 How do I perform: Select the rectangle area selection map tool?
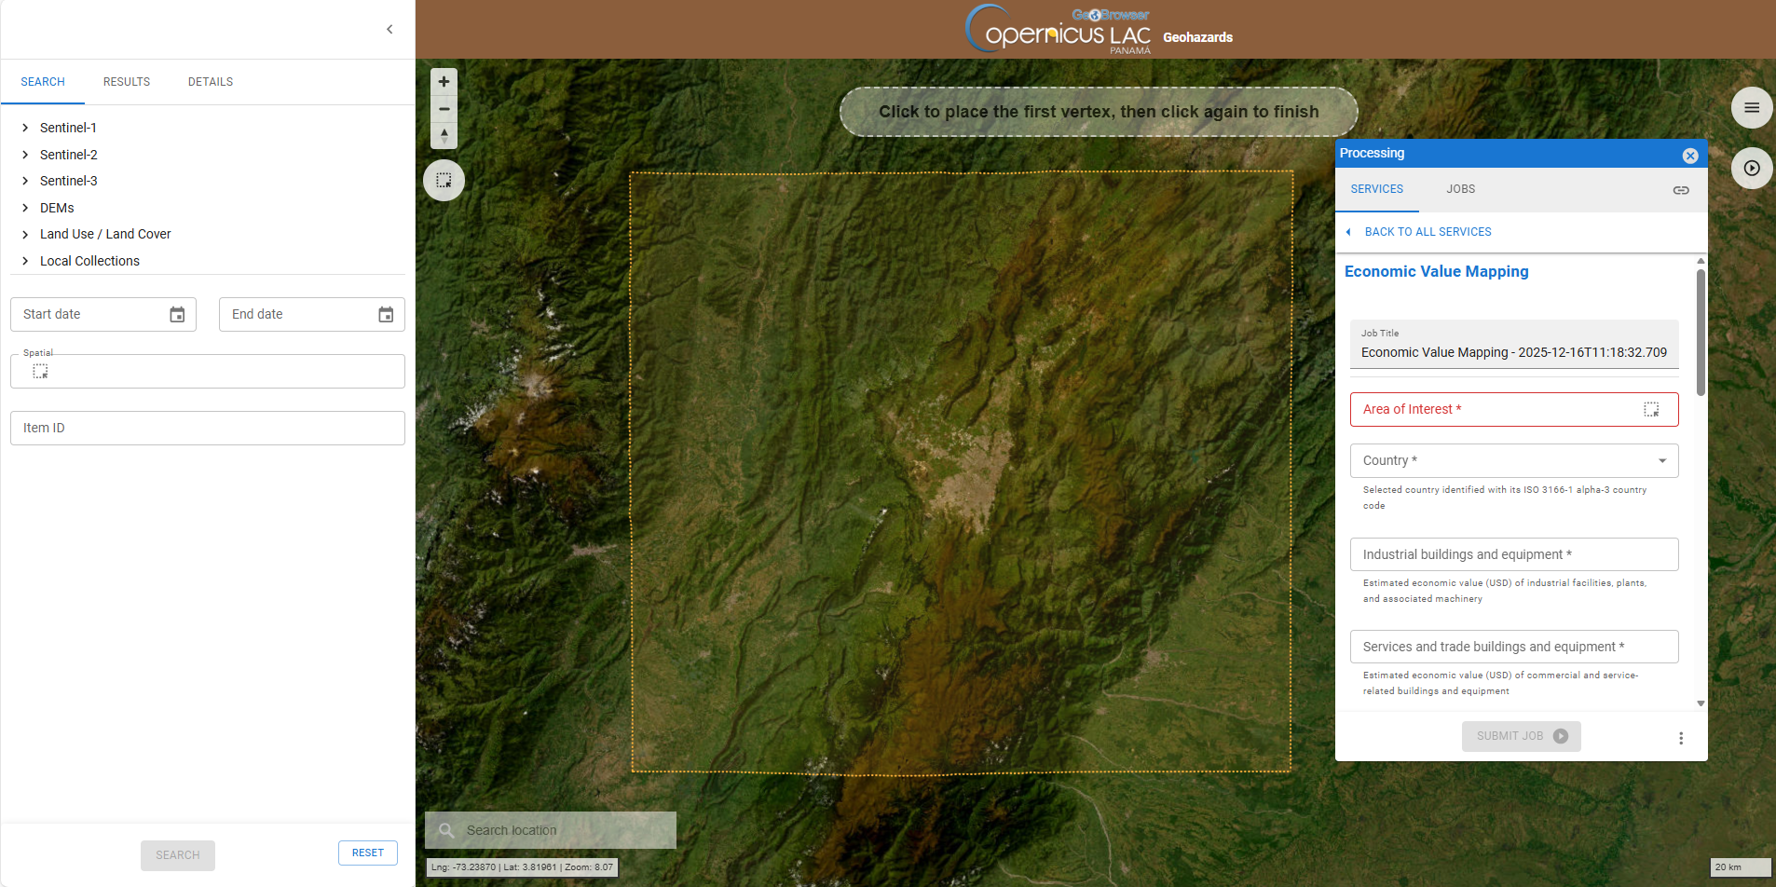[444, 181]
